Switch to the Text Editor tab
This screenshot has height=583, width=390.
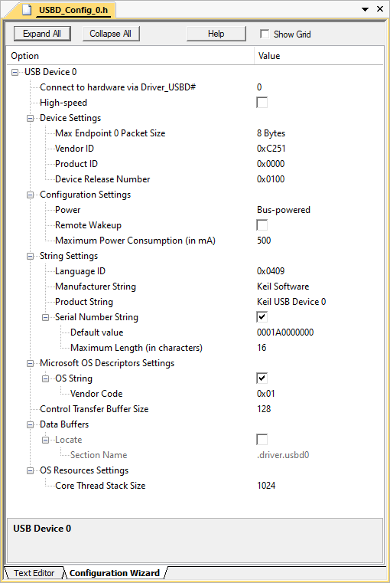pos(34,573)
